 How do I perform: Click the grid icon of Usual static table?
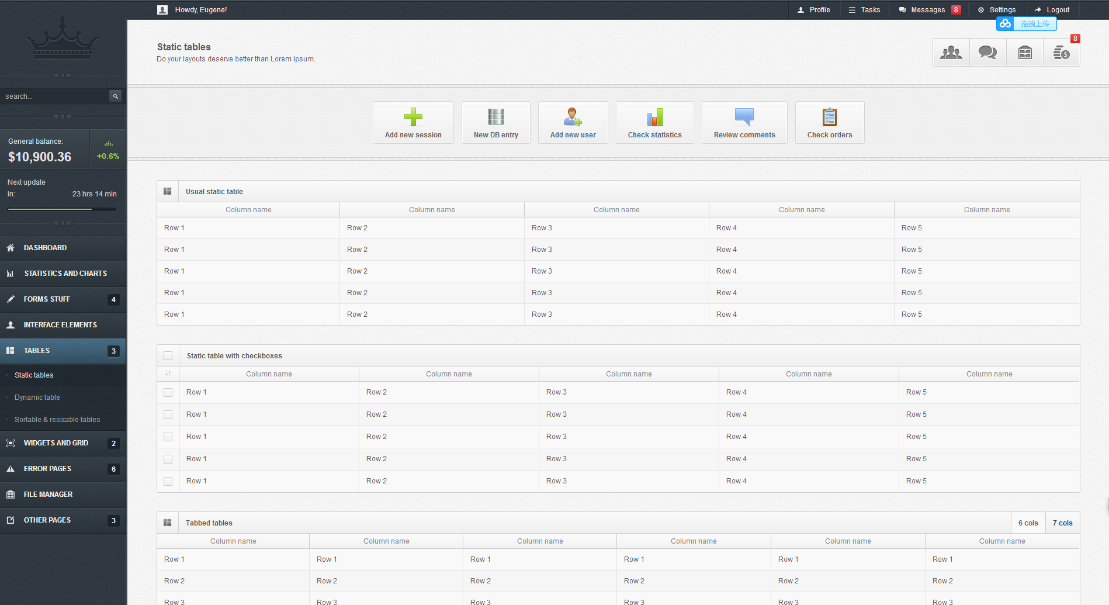point(168,191)
